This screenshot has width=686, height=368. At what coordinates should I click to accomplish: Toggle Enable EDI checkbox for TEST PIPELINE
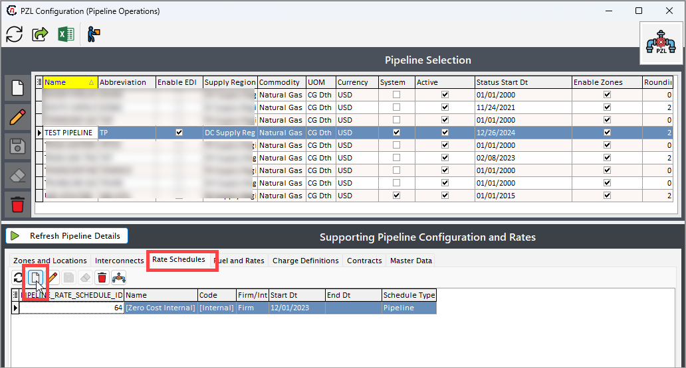click(x=179, y=132)
